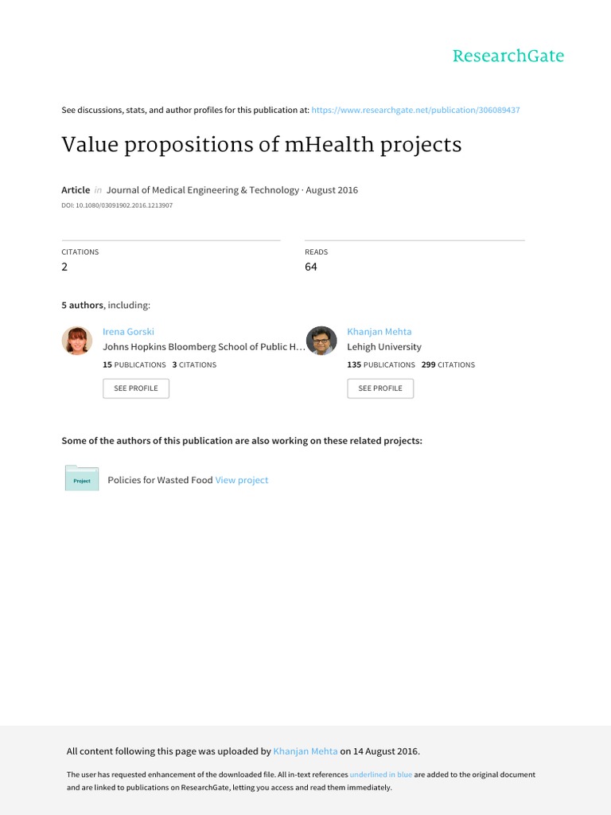Click the 'Policies for Wasted Food' project title
The width and height of the screenshot is (611, 815).
(x=160, y=480)
